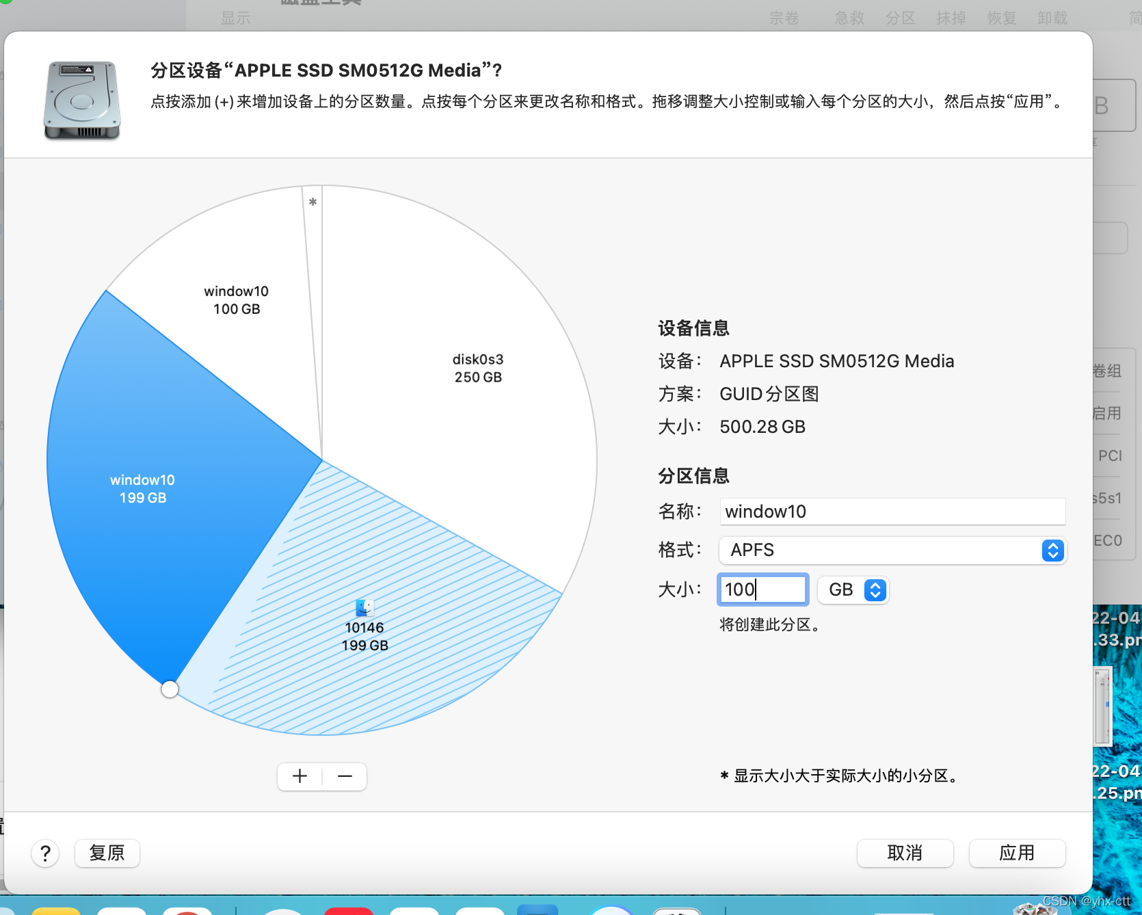Click the 将创建此分区 status text
Screen dimensions: 1142x915
(x=770, y=624)
